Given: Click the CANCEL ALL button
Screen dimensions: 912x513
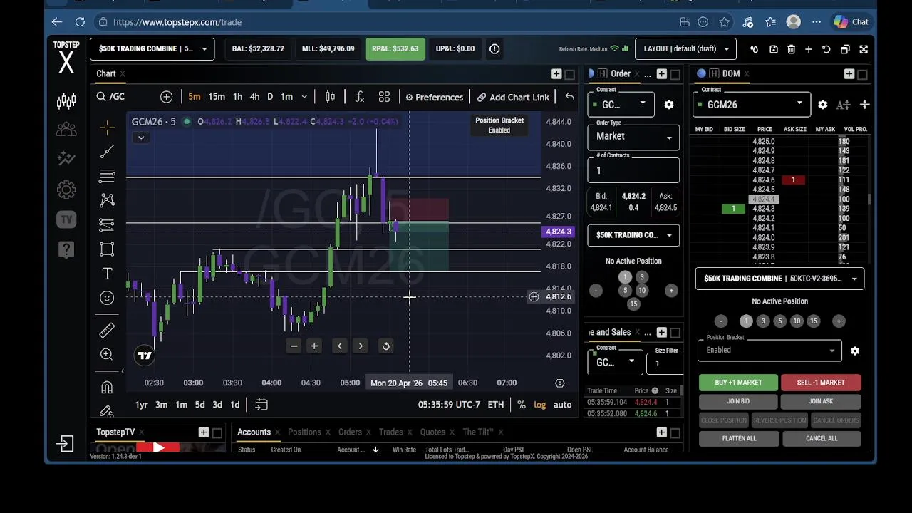Looking at the screenshot, I should (822, 439).
